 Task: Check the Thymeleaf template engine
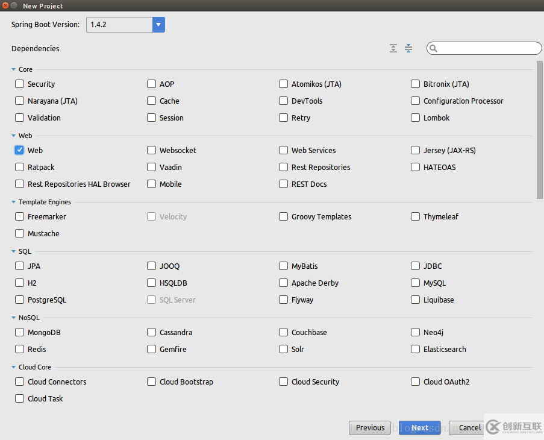pyautogui.click(x=416, y=216)
